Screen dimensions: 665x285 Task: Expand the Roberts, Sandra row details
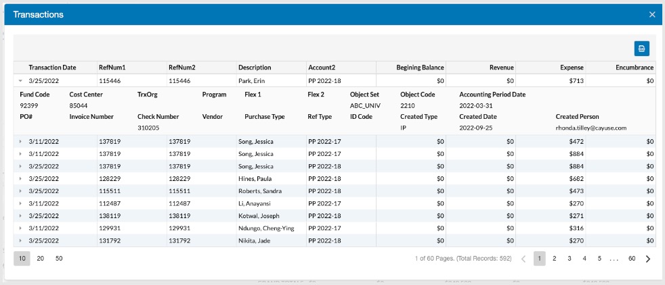[20, 191]
